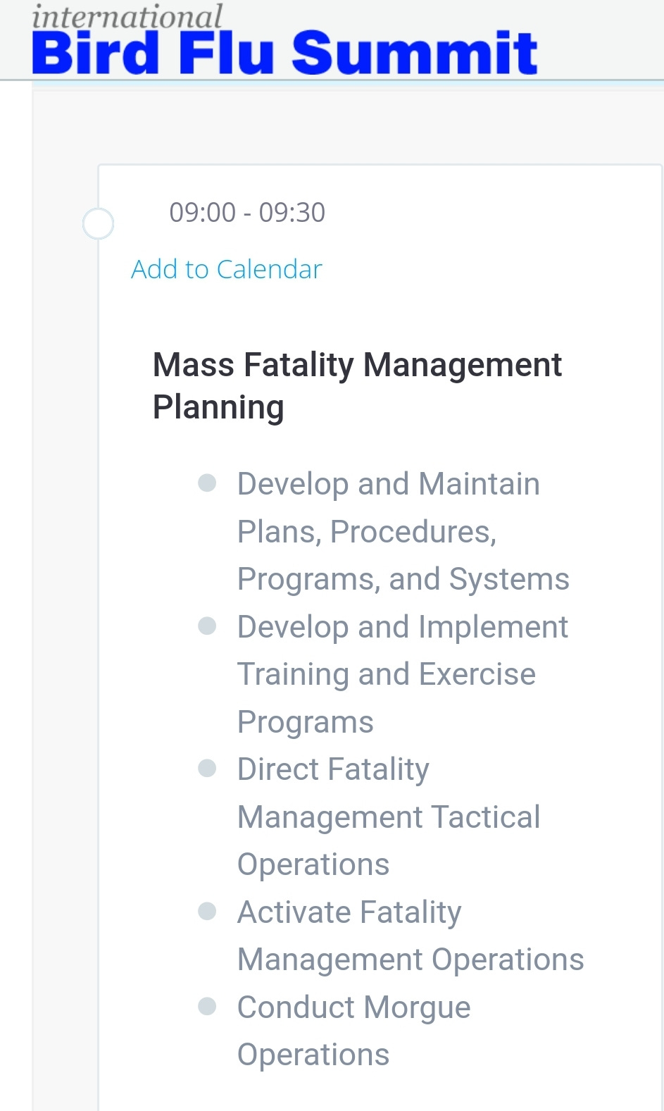Click the 'Plans, Procedures,' text line
Image resolution: width=664 pixels, height=1111 pixels.
tap(366, 532)
